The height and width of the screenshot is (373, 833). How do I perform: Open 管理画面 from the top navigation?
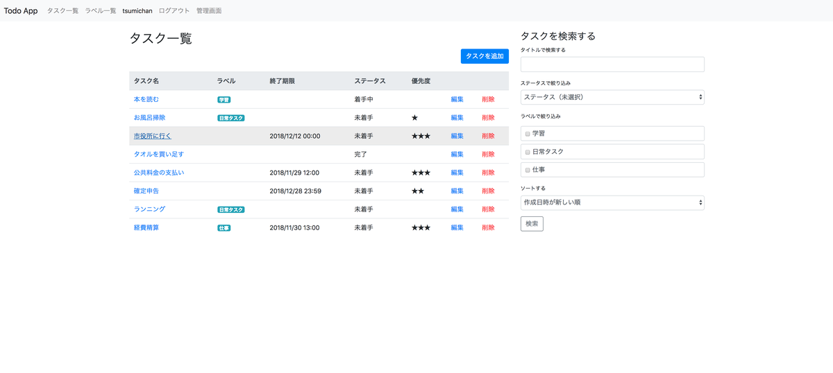click(x=209, y=11)
